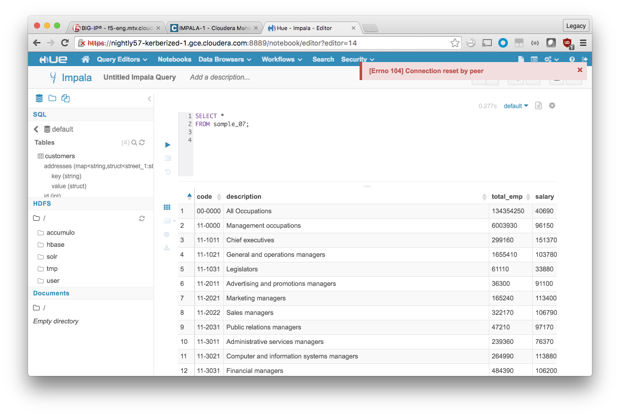Switch to the HDFS folder assist icon

pyautogui.click(x=52, y=98)
